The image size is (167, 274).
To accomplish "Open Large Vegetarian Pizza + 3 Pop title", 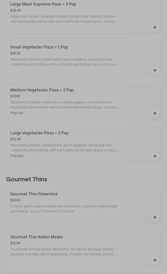I will [39, 133].
